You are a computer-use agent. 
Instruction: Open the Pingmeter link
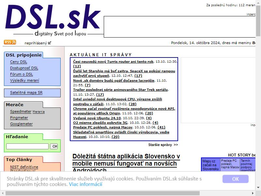pos(19,118)
